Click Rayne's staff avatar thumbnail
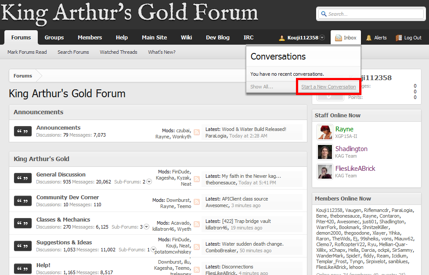 pos(324,132)
